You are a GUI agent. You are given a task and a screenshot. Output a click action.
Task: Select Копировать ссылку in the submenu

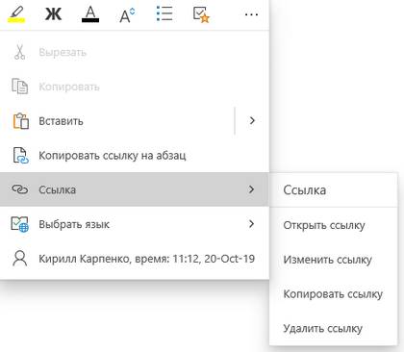[334, 294]
